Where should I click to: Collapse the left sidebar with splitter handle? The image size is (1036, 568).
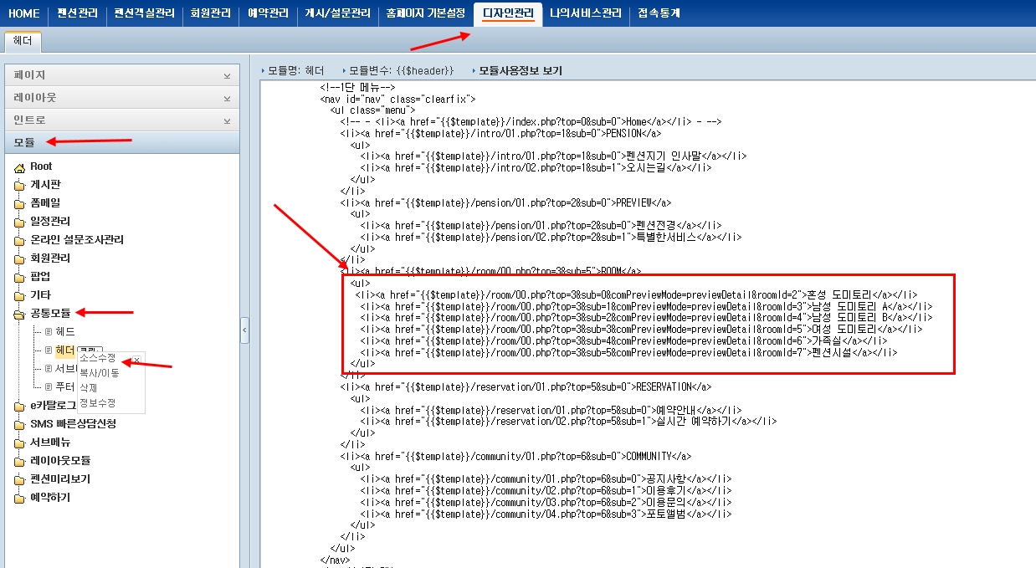[x=244, y=330]
